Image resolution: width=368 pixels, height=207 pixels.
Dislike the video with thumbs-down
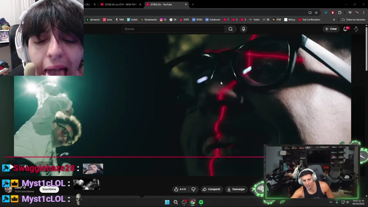193,189
